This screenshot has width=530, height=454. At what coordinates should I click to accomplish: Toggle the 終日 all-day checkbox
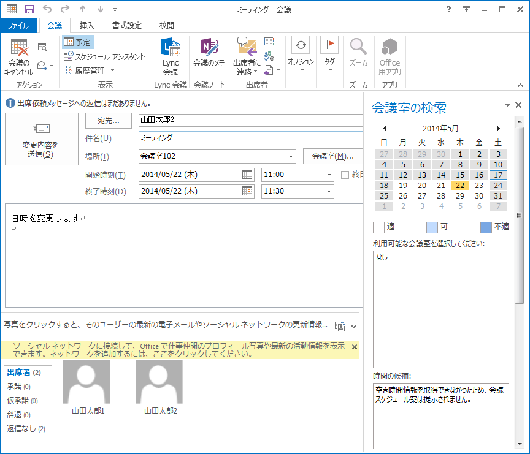click(x=345, y=175)
